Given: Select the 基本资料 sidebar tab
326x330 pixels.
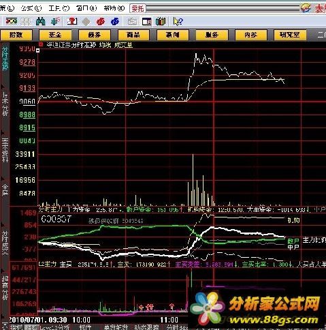Looking at the screenshot, I should pyautogui.click(x=5, y=150).
